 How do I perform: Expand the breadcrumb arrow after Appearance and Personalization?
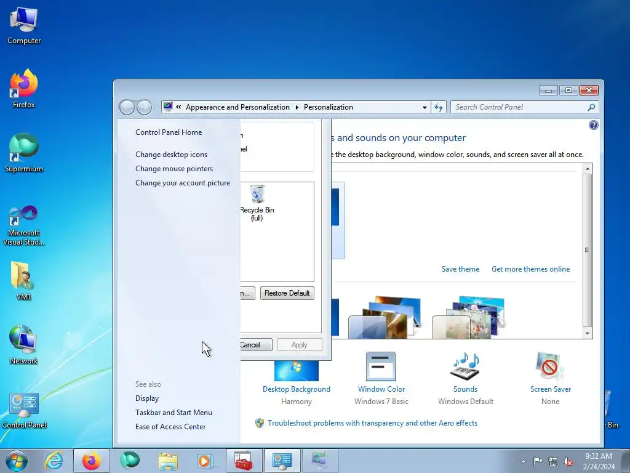[297, 107]
